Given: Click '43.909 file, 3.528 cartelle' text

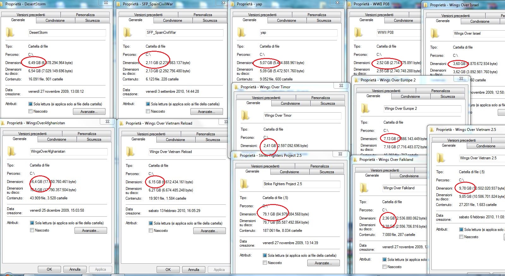Looking at the screenshot, I should coord(49,198).
